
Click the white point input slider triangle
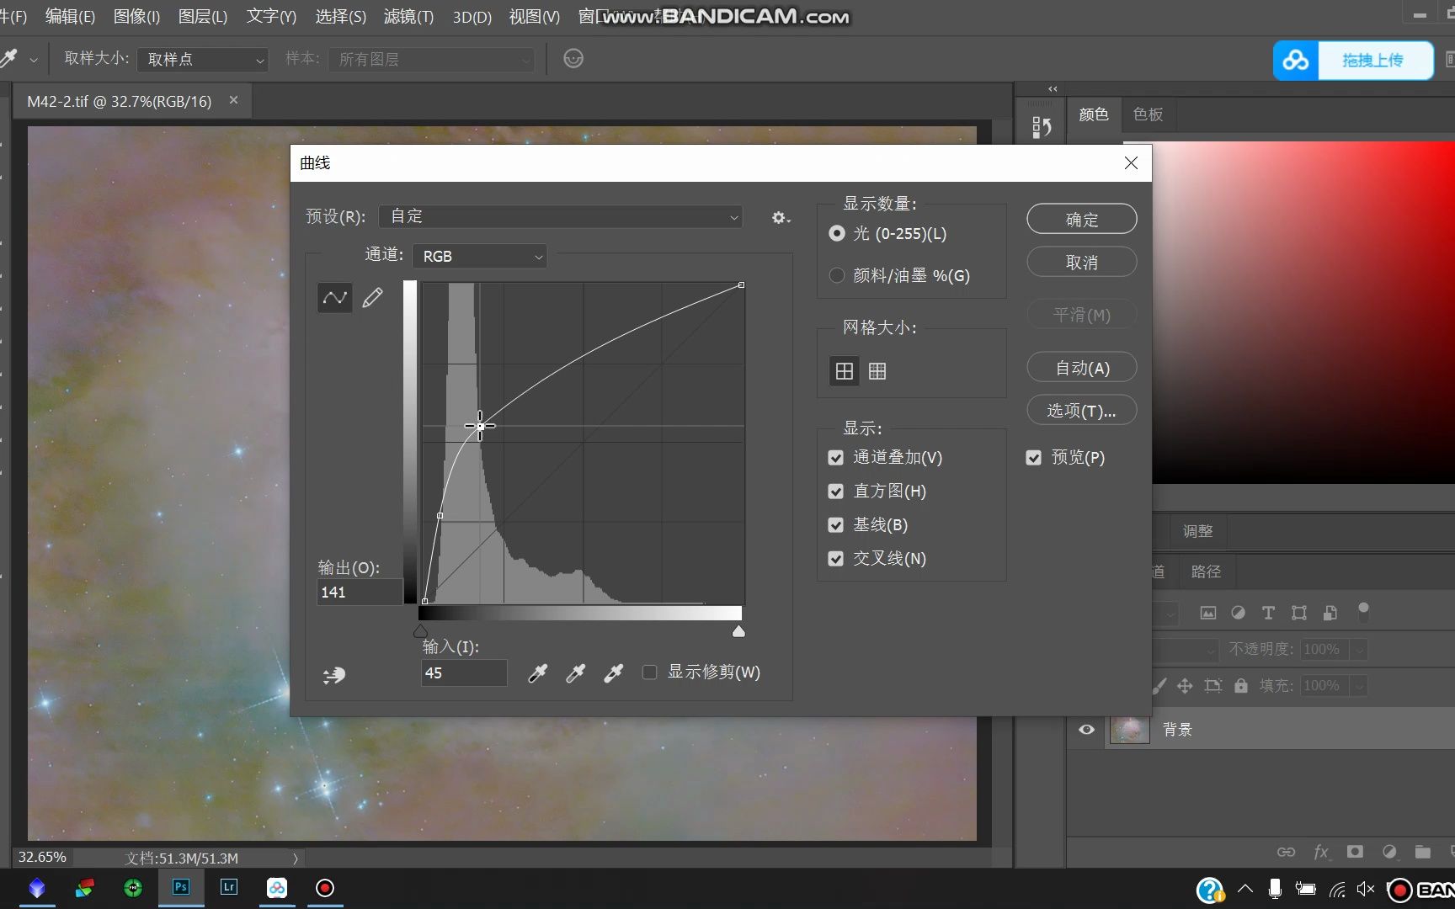click(x=738, y=631)
